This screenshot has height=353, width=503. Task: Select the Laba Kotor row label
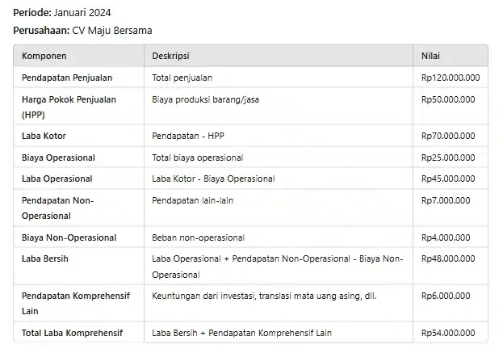pos(44,136)
